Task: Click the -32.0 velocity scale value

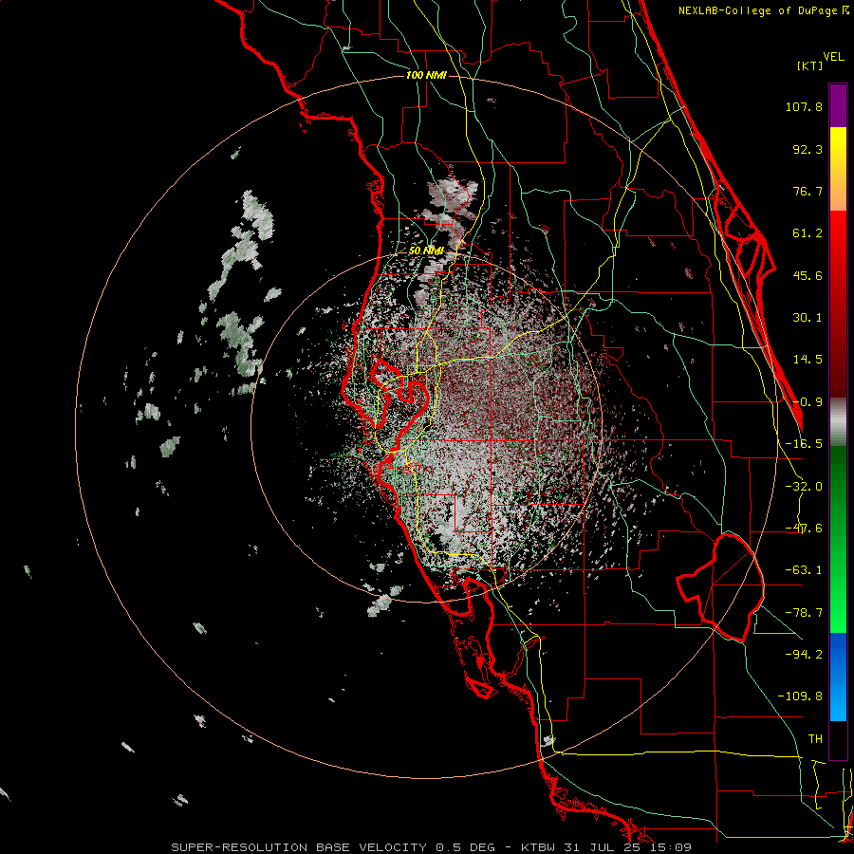Action: 804,487
